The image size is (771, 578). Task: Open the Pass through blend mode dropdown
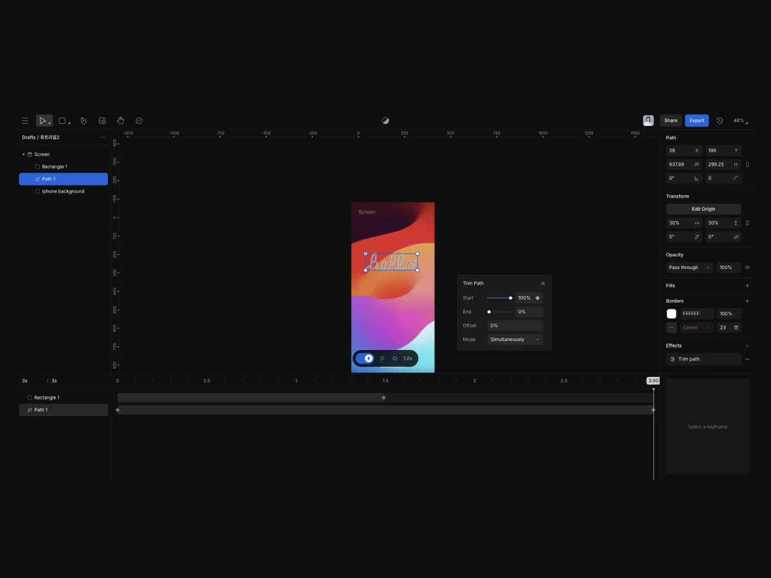click(689, 268)
